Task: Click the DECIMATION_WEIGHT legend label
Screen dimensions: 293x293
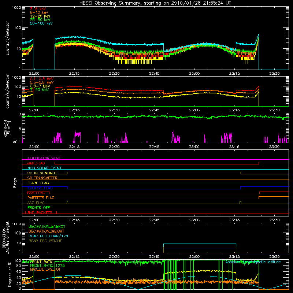Action: (x=47, y=231)
